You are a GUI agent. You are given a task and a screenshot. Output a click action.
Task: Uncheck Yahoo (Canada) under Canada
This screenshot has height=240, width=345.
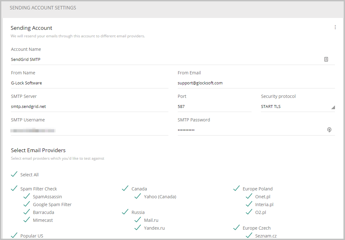pyautogui.click(x=138, y=196)
